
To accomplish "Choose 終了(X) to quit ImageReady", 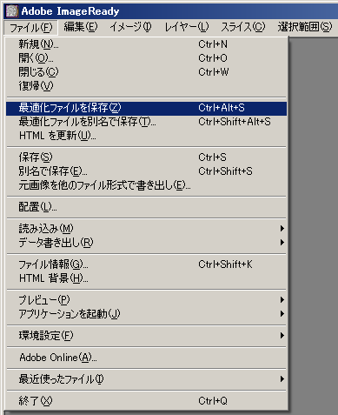I will coord(146,401).
